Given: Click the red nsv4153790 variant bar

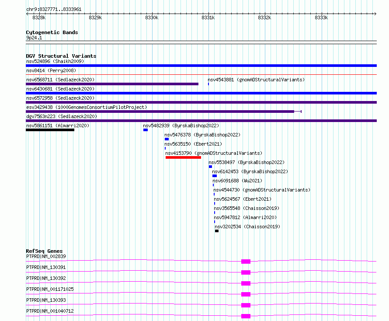Looking at the screenshot, I should pos(183,157).
